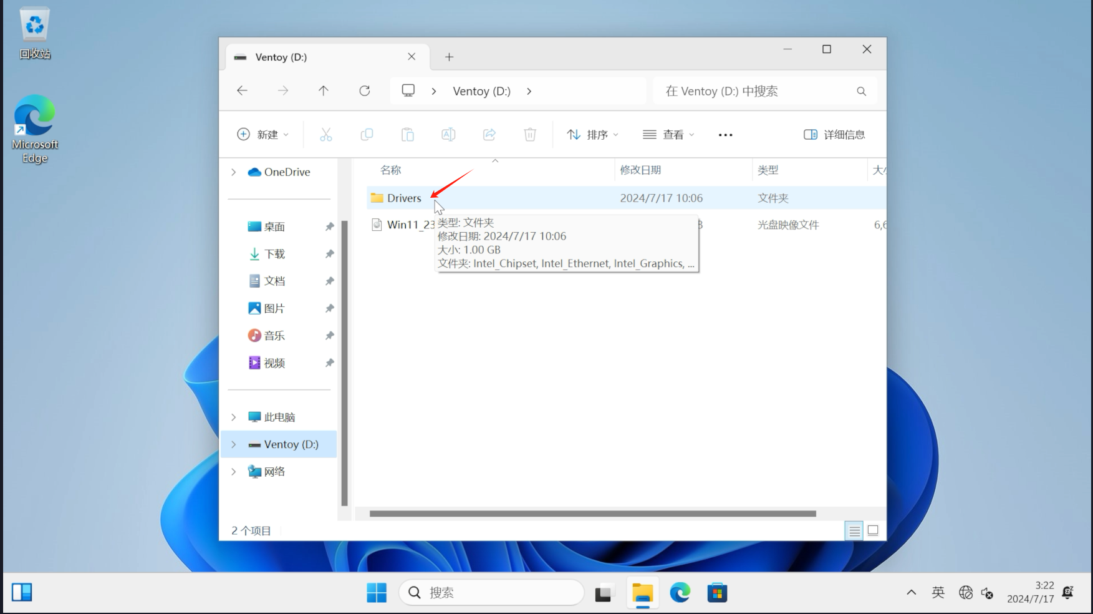
Task: Launch Edge from the taskbar
Action: 680,593
